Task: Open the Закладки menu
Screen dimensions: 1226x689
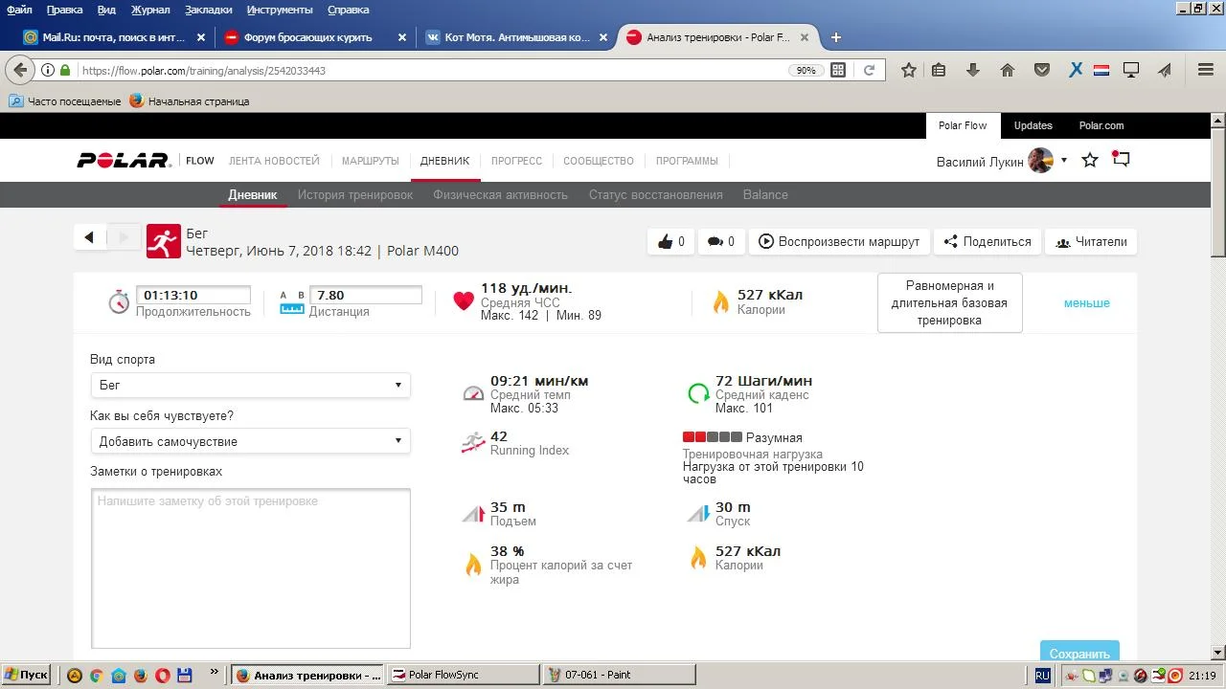Action: click(x=209, y=10)
